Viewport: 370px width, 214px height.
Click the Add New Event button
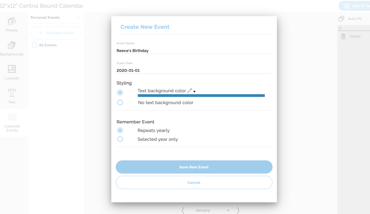coord(56,33)
